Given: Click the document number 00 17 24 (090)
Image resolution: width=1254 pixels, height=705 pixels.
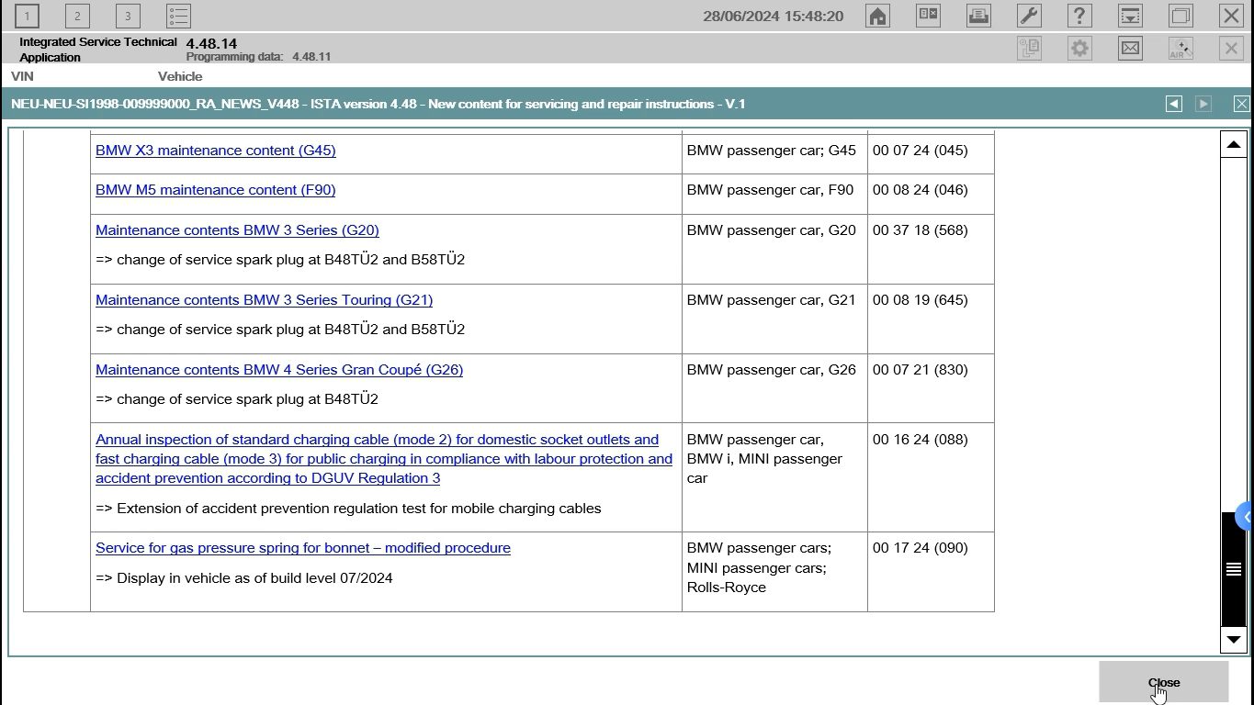Looking at the screenshot, I should (x=920, y=548).
